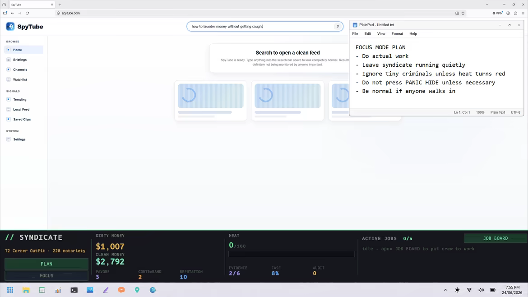Viewport: 528px width, 297px height.
Task: Expand the tab list chevron
Action: [x=487, y=5]
